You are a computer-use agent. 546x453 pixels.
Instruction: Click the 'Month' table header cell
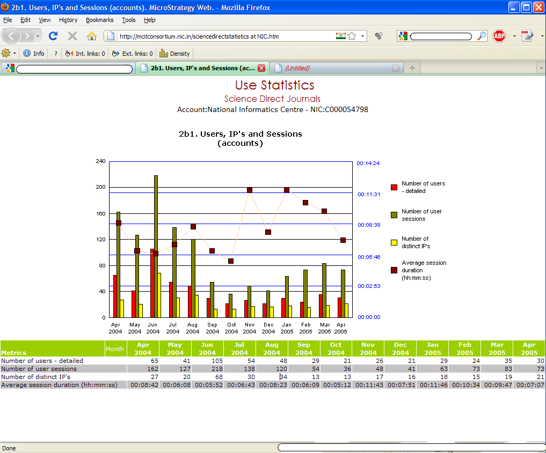click(x=115, y=348)
